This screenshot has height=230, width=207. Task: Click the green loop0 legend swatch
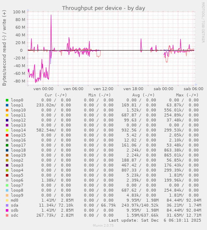click(7, 100)
